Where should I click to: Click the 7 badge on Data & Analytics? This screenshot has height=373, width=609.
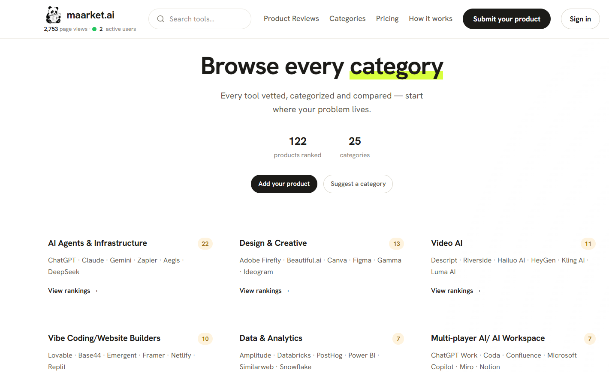click(x=398, y=339)
